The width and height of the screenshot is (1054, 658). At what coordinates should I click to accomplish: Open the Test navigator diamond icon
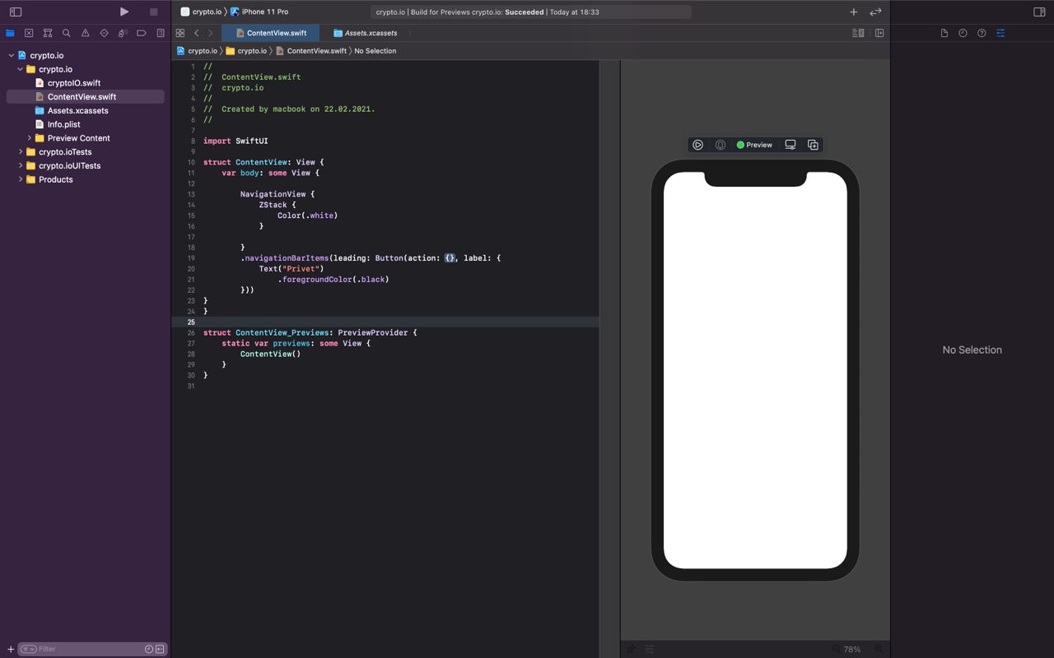[104, 33]
